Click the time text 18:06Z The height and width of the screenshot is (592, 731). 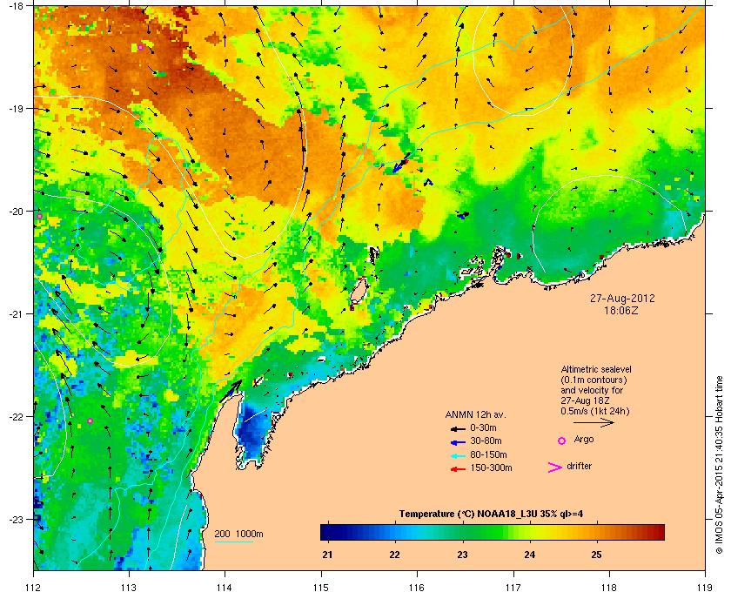pyautogui.click(x=621, y=310)
